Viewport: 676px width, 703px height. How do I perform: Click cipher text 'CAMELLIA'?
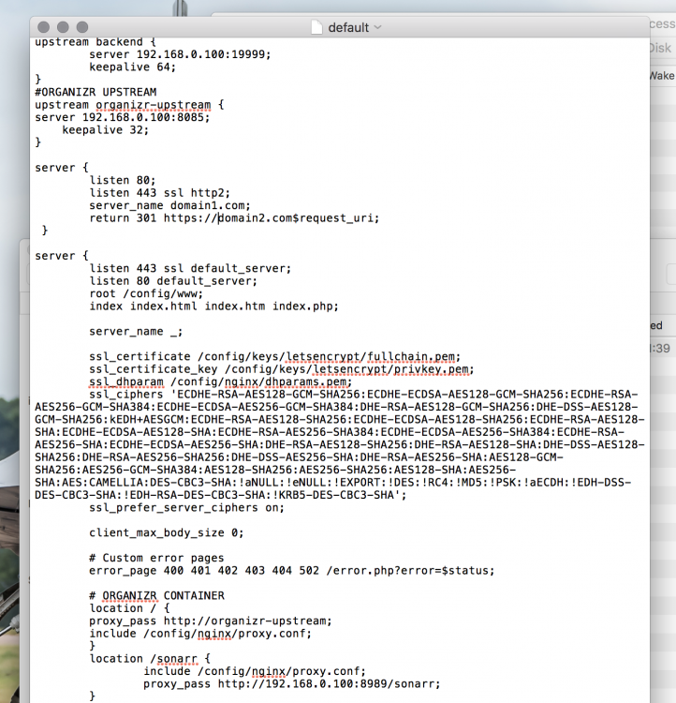(x=117, y=483)
